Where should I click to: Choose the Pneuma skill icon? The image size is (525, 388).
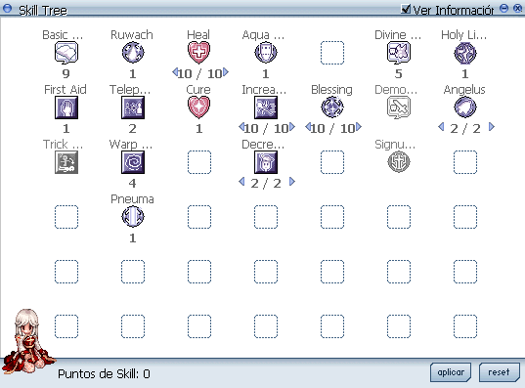click(133, 217)
